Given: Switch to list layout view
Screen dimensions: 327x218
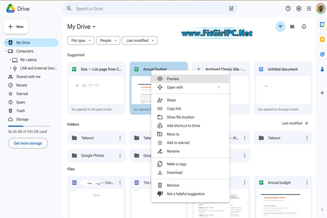Looking at the screenshot, I should pos(292,27).
